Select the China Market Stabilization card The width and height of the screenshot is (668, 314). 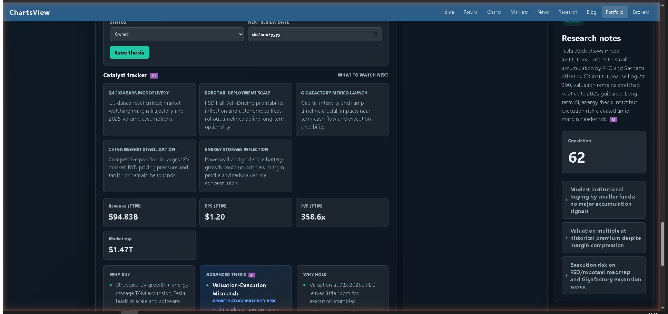click(149, 166)
